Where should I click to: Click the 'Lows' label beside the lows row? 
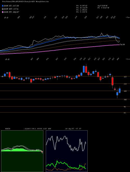click(128, 59)
